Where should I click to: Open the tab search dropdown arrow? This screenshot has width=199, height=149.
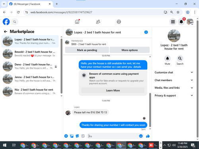pyautogui.click(x=4, y=4)
